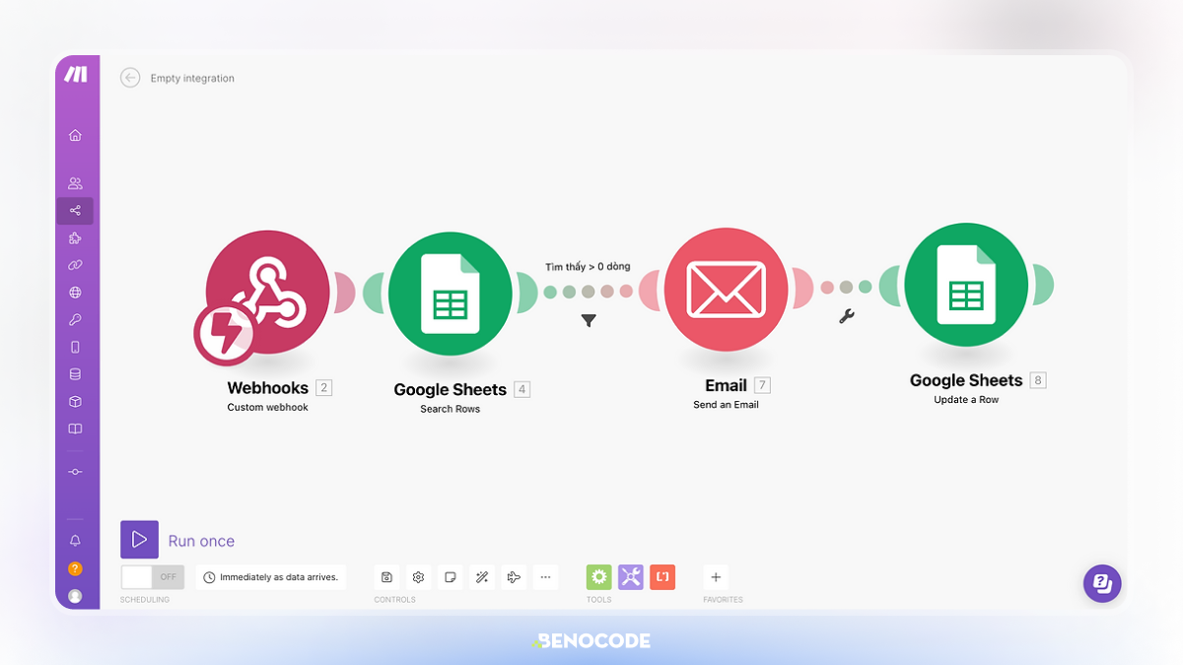Open the purple Tools wrench tile
This screenshot has height=665, width=1183.
[631, 577]
